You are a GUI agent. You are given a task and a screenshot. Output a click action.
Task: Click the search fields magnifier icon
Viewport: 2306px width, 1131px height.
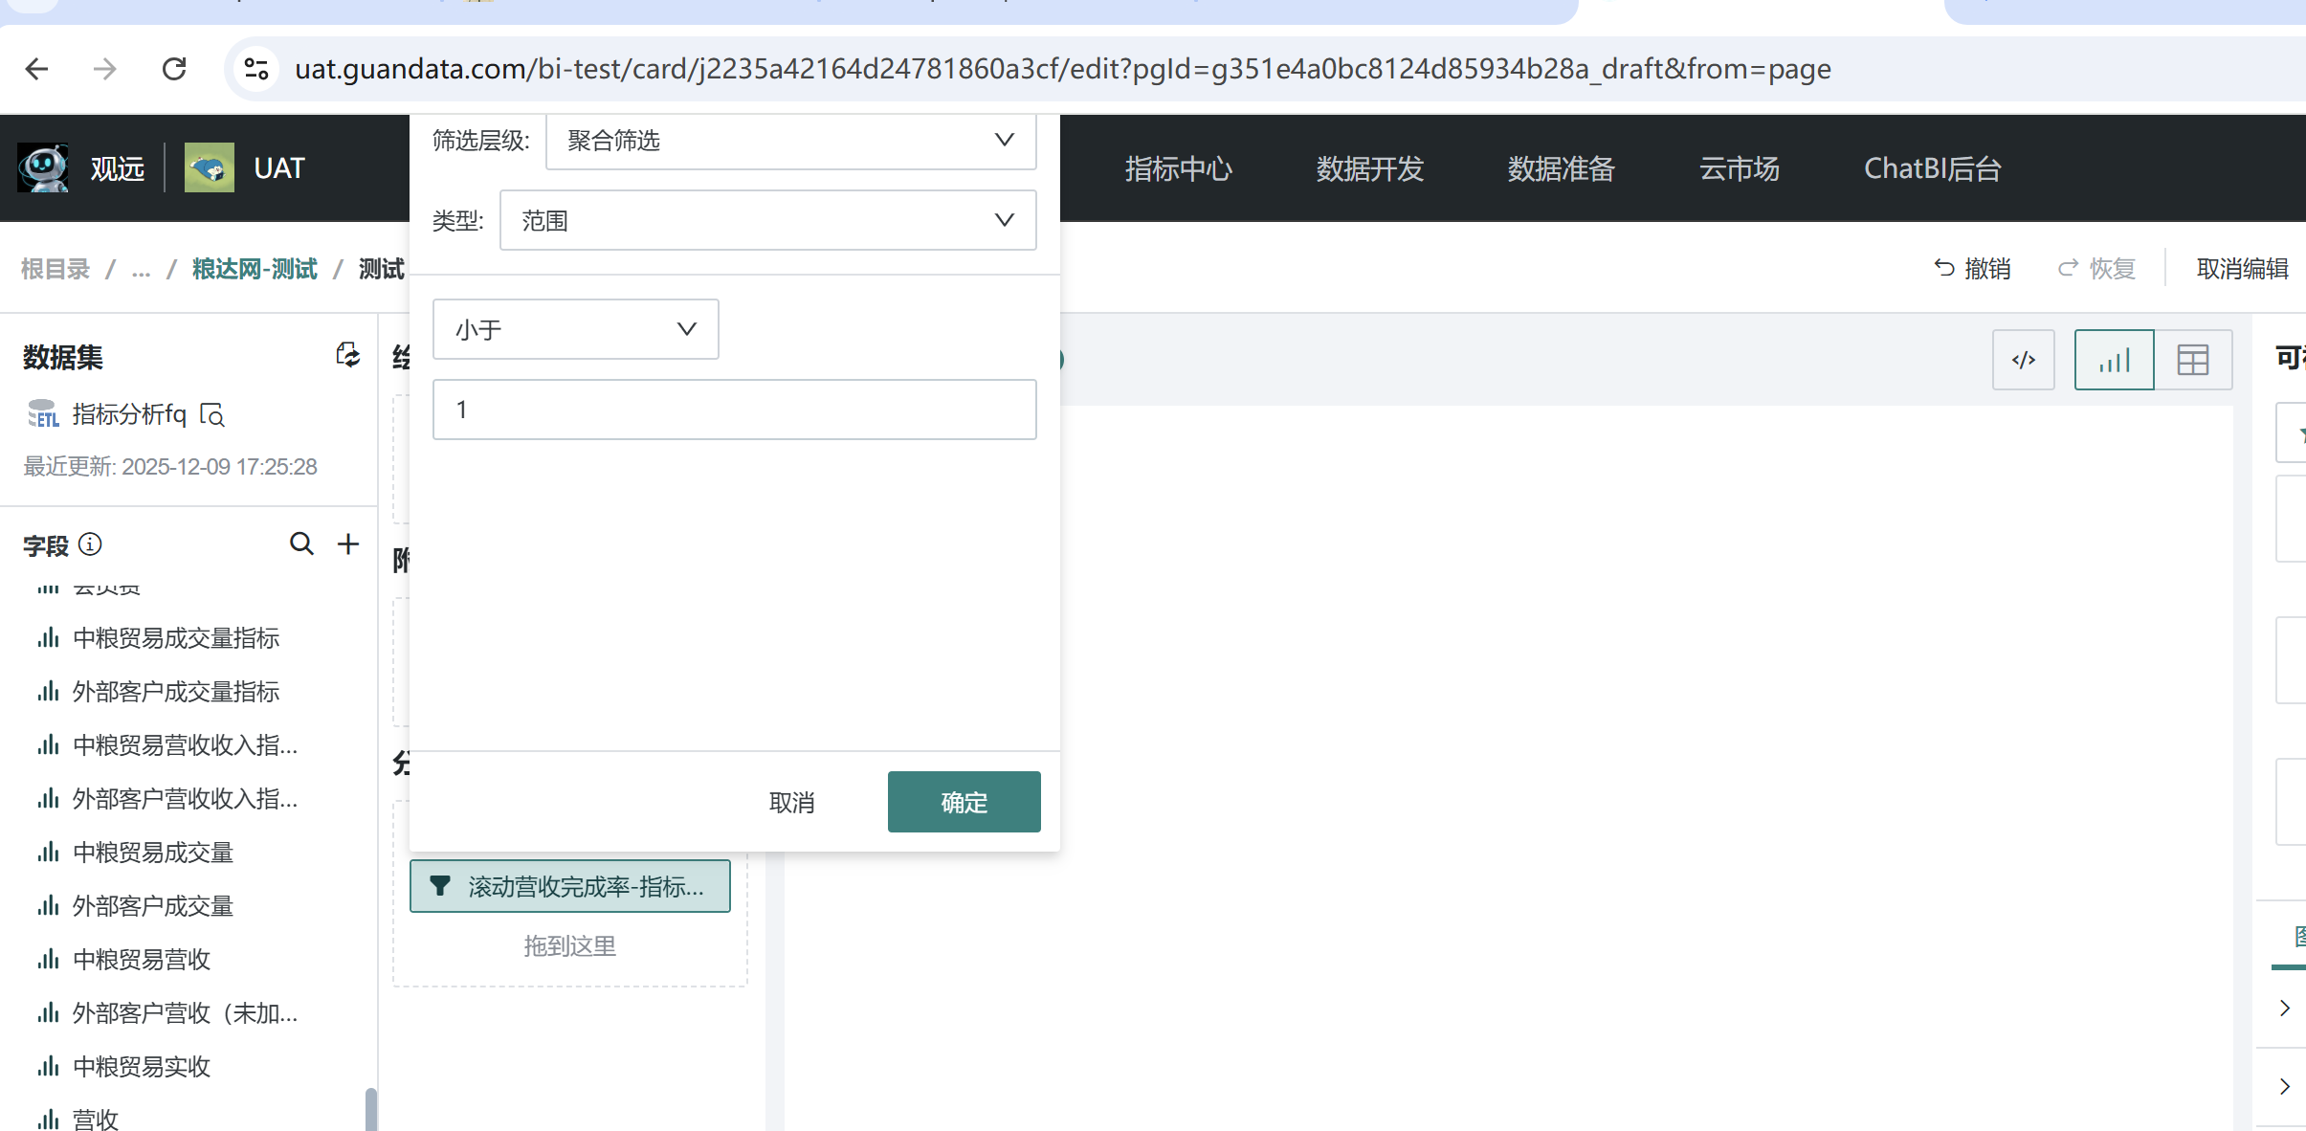[x=301, y=544]
